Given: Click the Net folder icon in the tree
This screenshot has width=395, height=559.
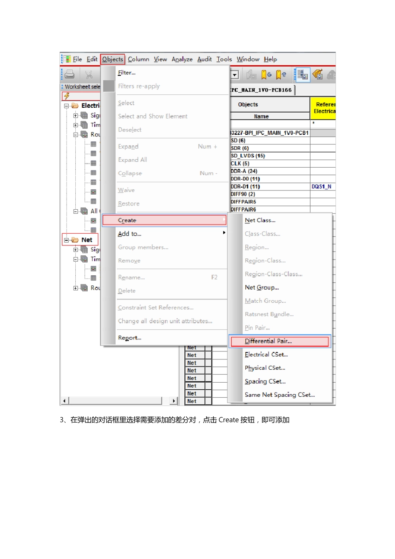Looking at the screenshot, I should coord(75,240).
